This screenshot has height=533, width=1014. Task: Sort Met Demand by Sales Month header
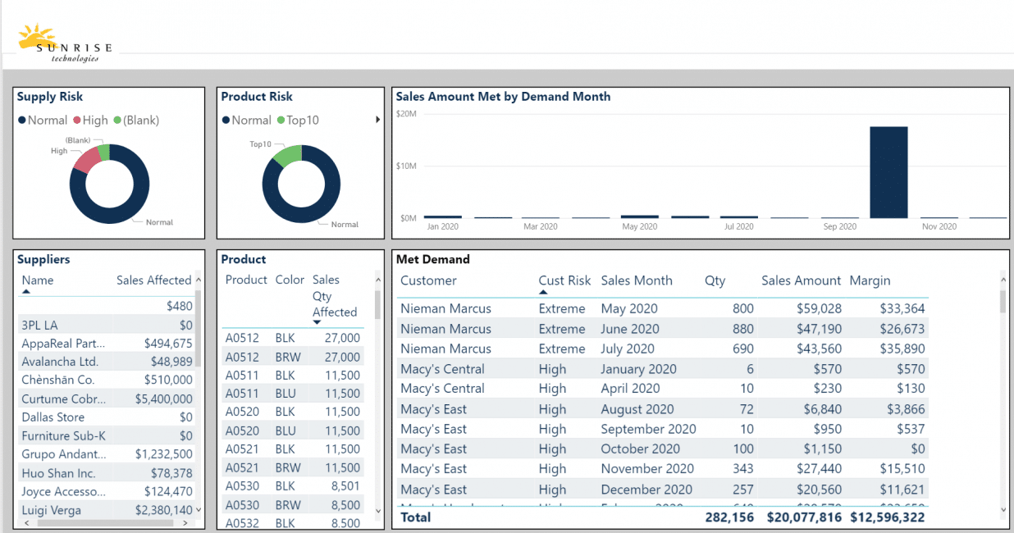(637, 280)
